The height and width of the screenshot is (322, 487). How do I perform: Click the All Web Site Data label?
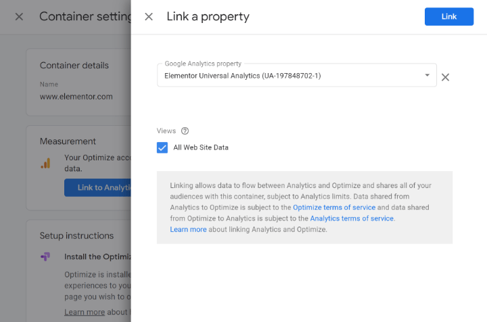(201, 147)
